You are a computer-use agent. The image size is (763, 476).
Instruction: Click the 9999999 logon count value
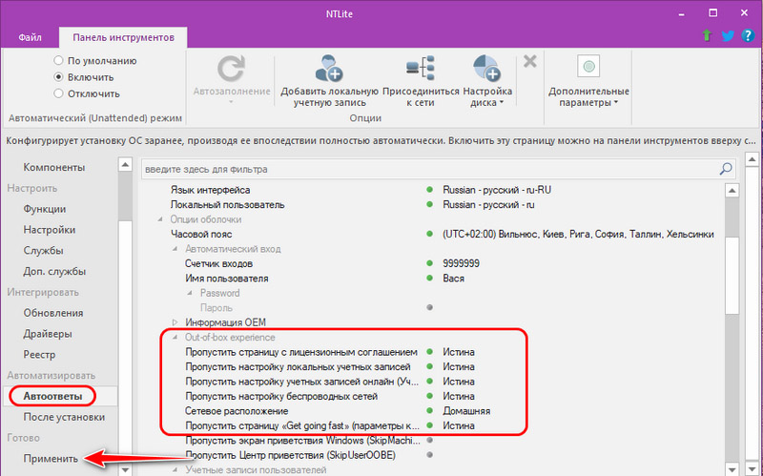point(461,263)
